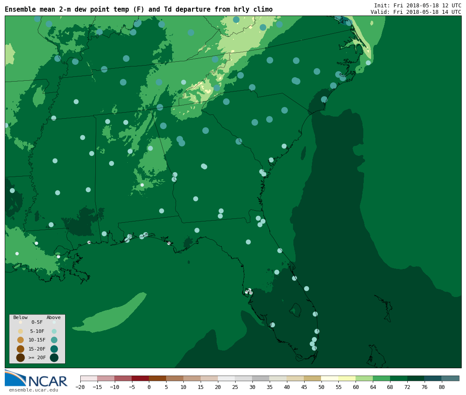This screenshot has height=395, width=466.
Task: Click the '5-10F' legend label
Action: [x=37, y=331]
